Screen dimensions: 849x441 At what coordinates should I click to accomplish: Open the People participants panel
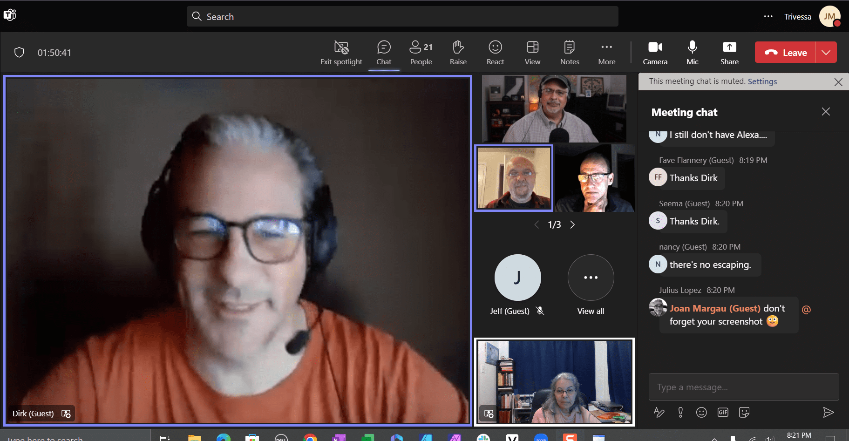421,53
